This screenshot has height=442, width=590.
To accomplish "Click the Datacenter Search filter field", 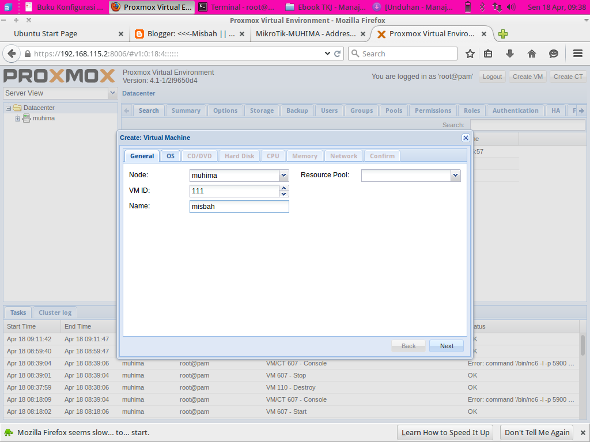I will (528, 125).
